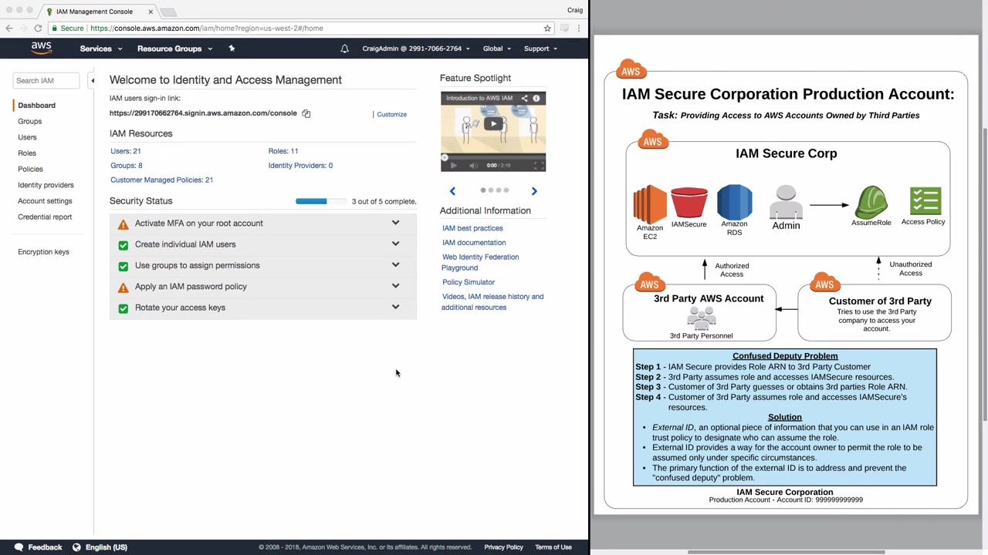Open Users in the IAM sidebar
This screenshot has height=555, width=988.
27,137
